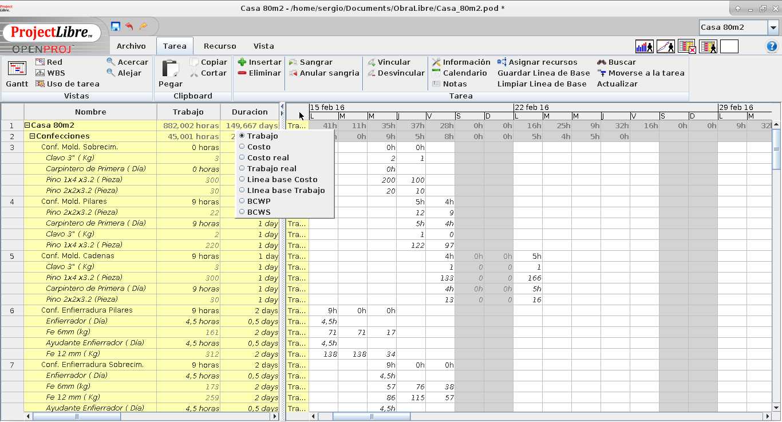Open the Vista ribbon tab
Image resolution: width=782 pixels, height=422 pixels.
point(264,46)
